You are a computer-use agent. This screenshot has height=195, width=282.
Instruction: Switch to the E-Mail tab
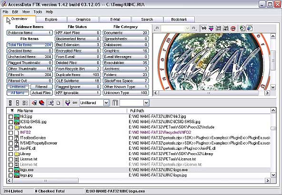pyautogui.click(x=115, y=19)
